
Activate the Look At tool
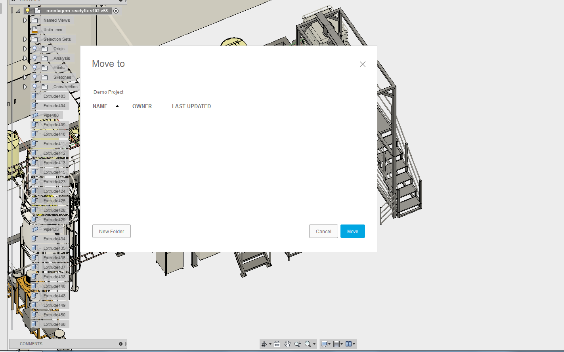pyautogui.click(x=277, y=344)
